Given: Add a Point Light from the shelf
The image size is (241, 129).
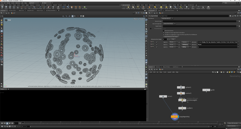Looking at the screenshot, I should 128,7.
